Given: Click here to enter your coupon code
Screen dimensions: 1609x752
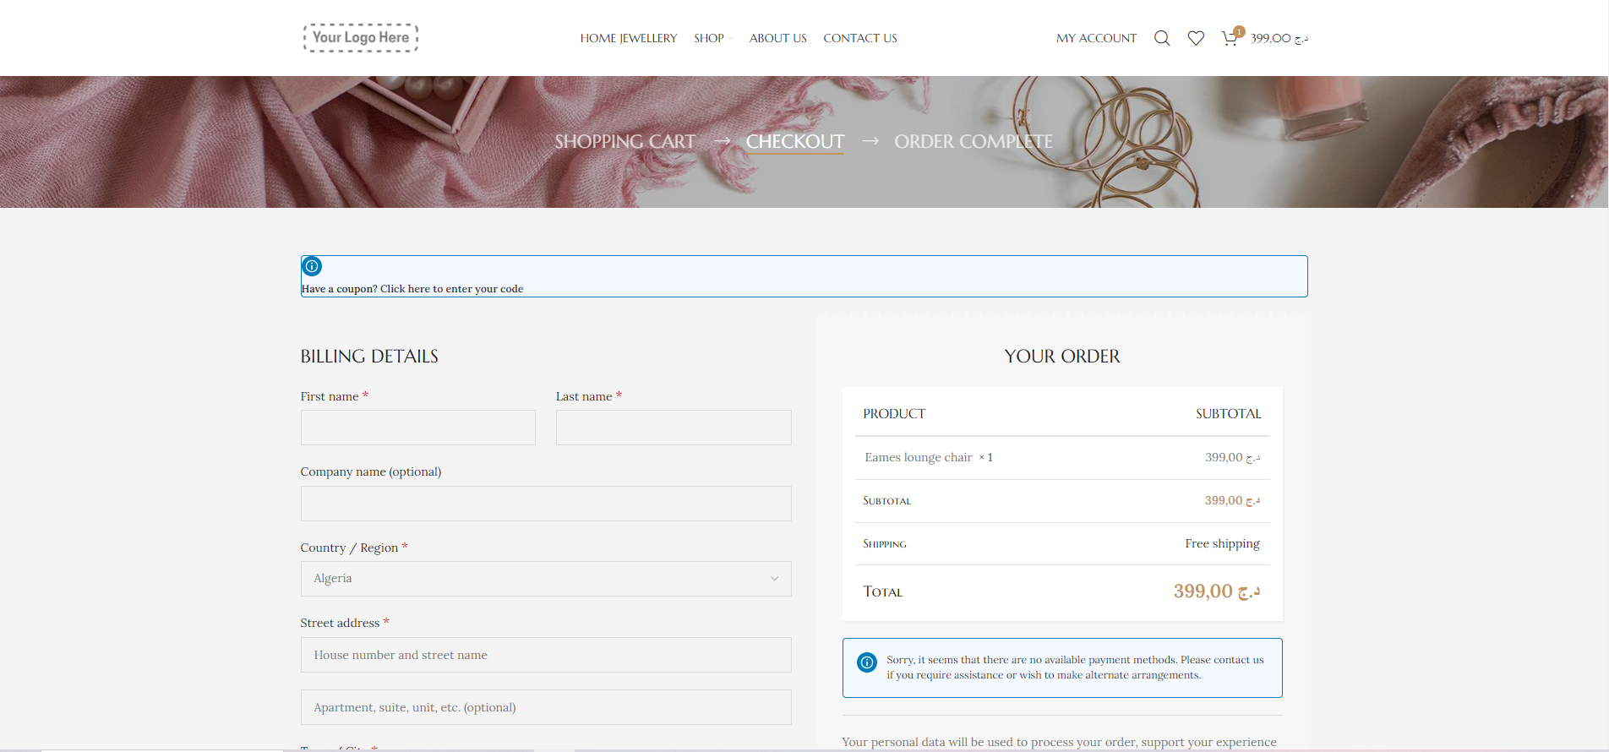Looking at the screenshot, I should click(x=451, y=289).
